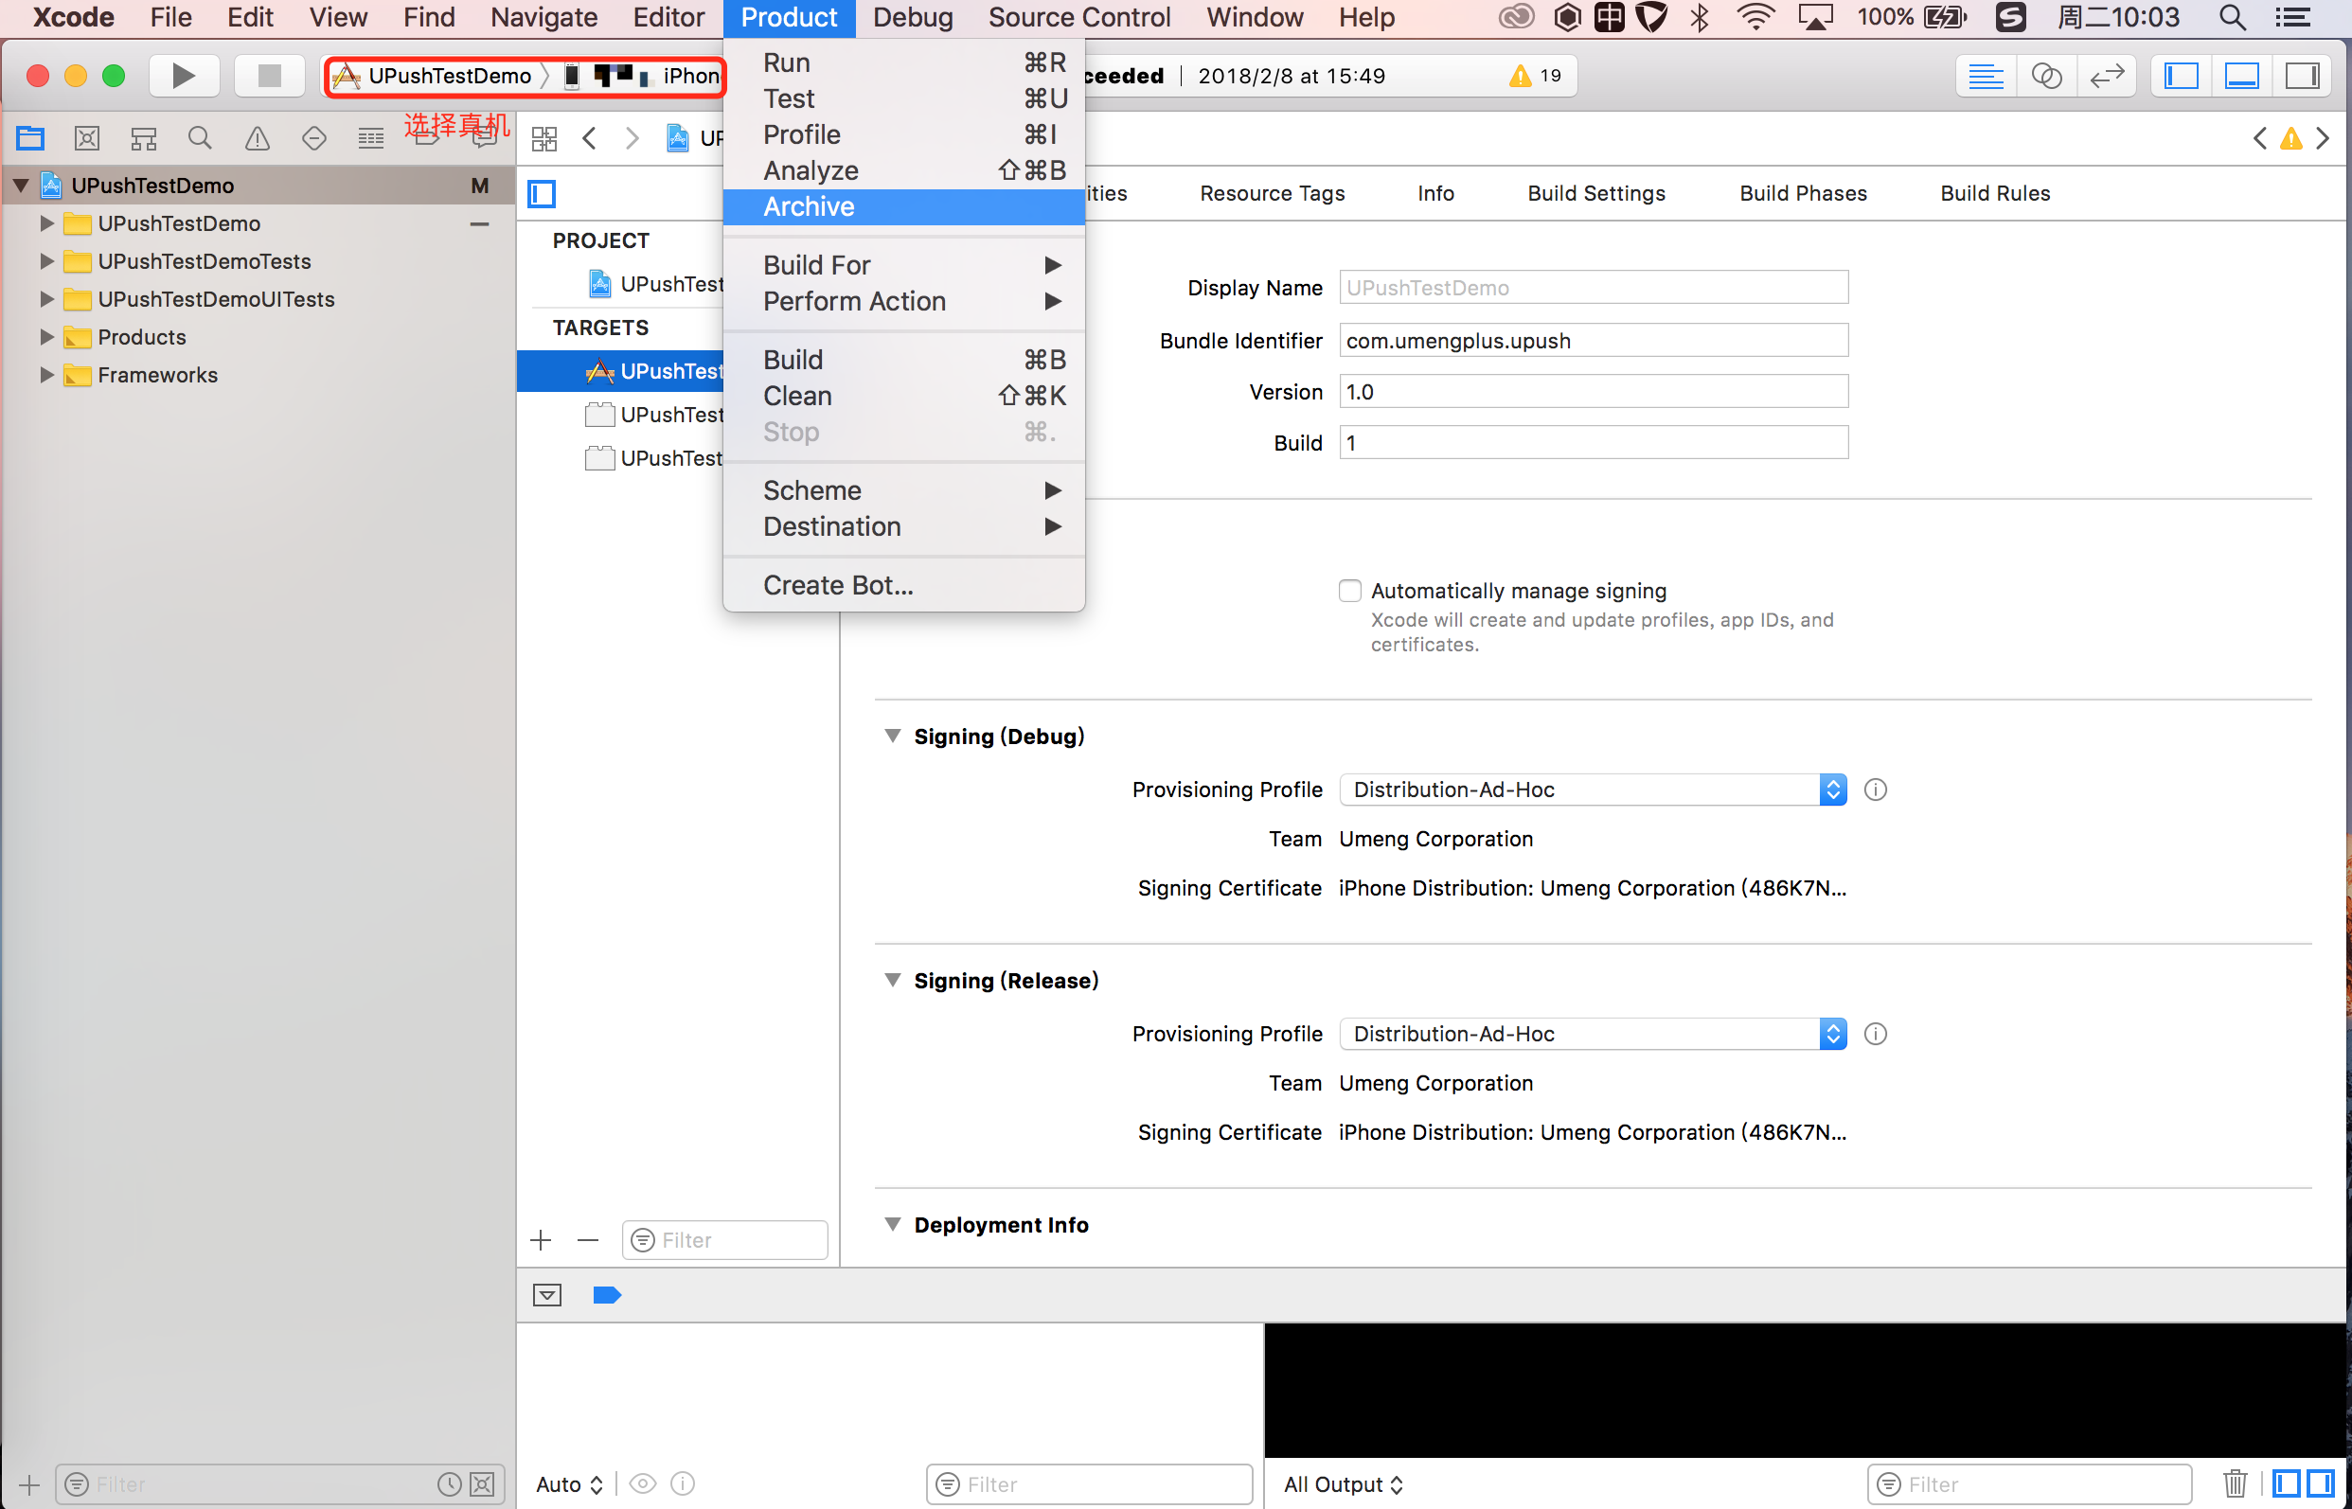Expand the Products folder

[x=46, y=337]
